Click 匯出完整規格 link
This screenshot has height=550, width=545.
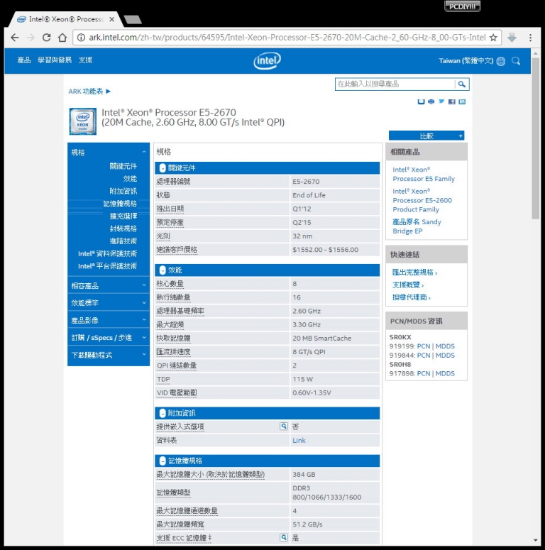point(414,273)
